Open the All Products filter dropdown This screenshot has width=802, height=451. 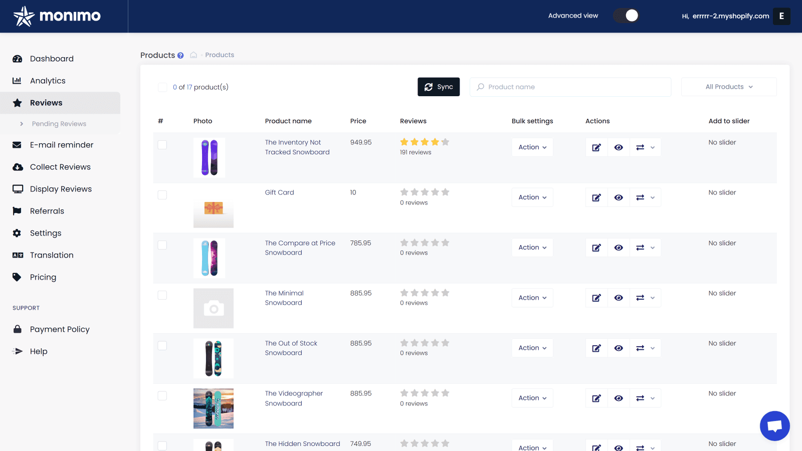pos(728,87)
